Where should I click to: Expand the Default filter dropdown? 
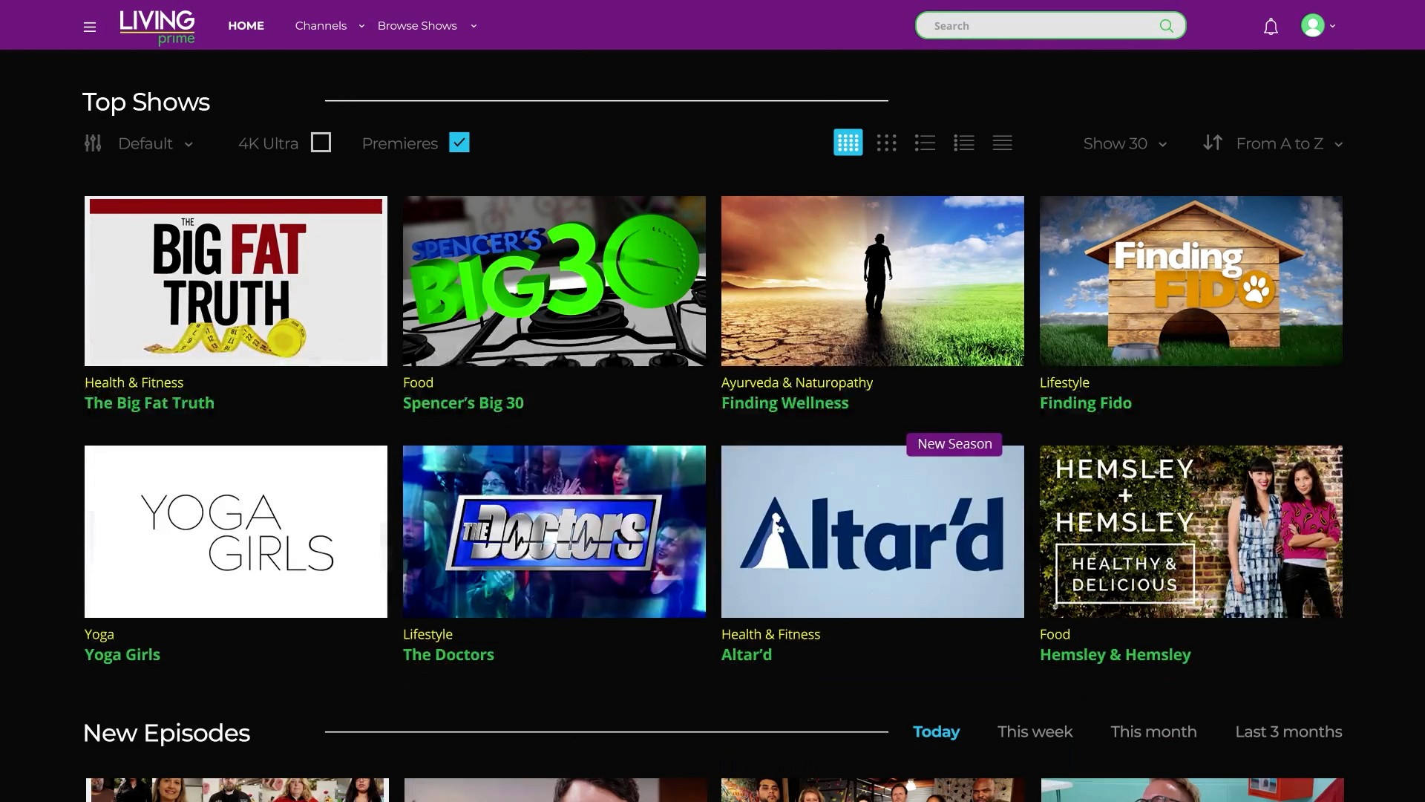pos(154,143)
